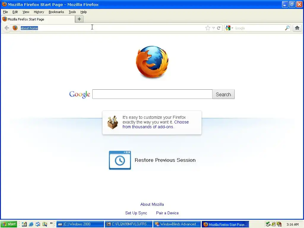Screen dimensions: 304x228
Task: Click the first system tray icon
Action: tap(268, 224)
